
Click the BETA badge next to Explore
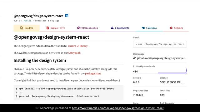[x=62, y=28]
